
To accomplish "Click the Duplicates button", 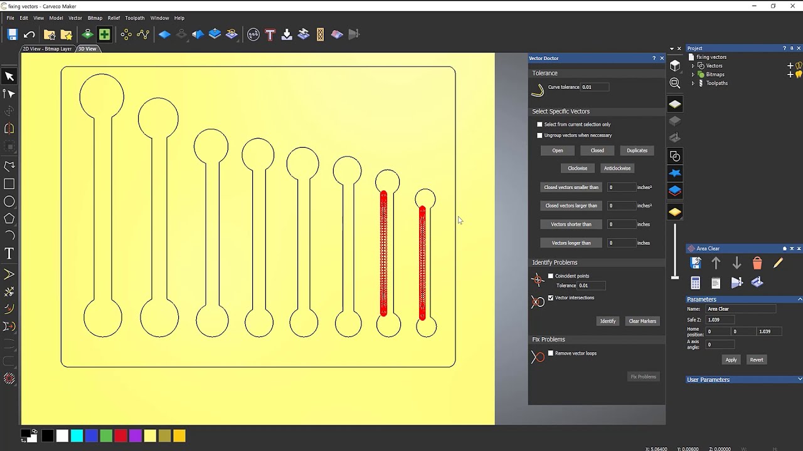I will (x=637, y=150).
